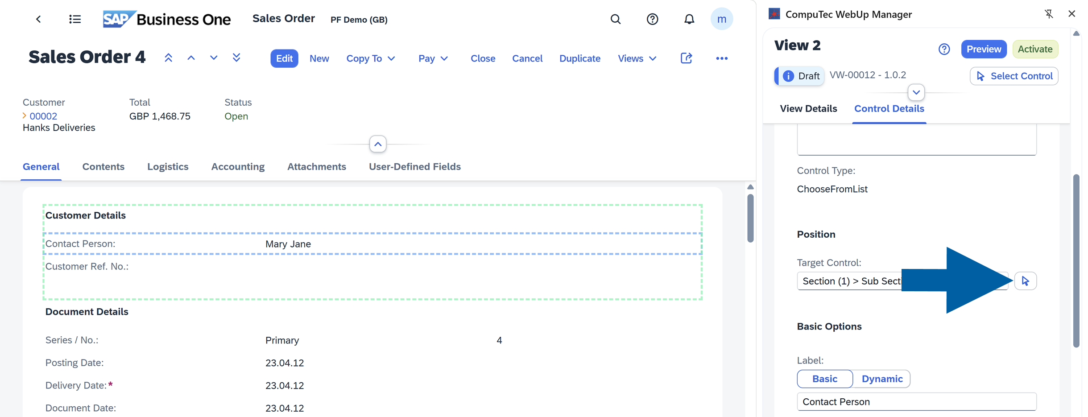Open help in the View 2 panel
Screen dimensions: 1088x417
944,49
